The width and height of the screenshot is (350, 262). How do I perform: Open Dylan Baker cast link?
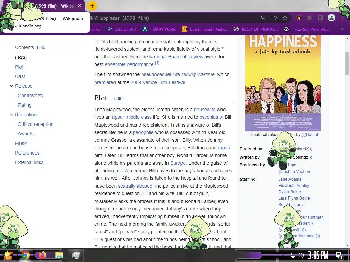(x=290, y=192)
